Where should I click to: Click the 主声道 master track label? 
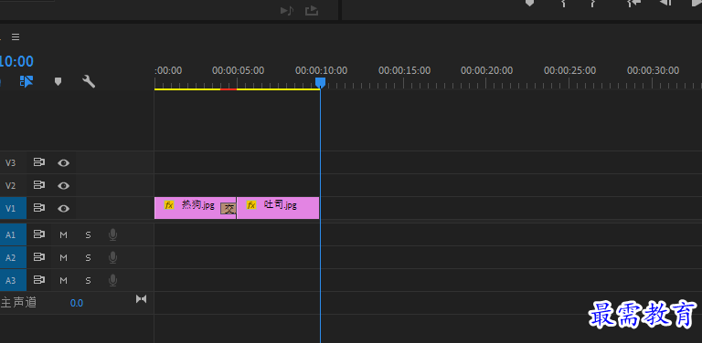[x=18, y=303]
